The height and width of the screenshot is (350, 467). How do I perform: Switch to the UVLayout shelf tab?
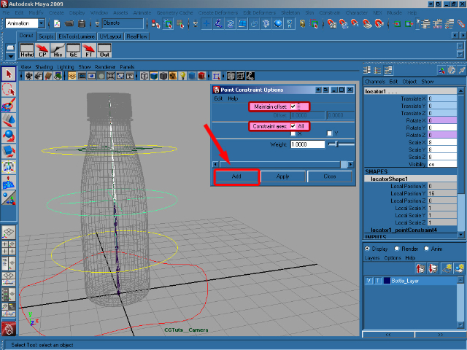pyautogui.click(x=110, y=36)
